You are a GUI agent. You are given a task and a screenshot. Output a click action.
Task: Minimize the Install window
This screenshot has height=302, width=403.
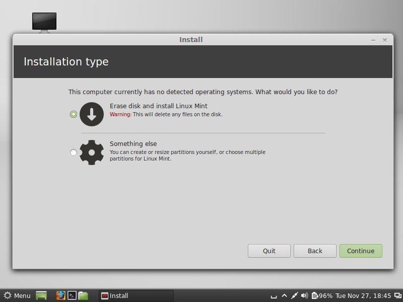[x=373, y=40]
